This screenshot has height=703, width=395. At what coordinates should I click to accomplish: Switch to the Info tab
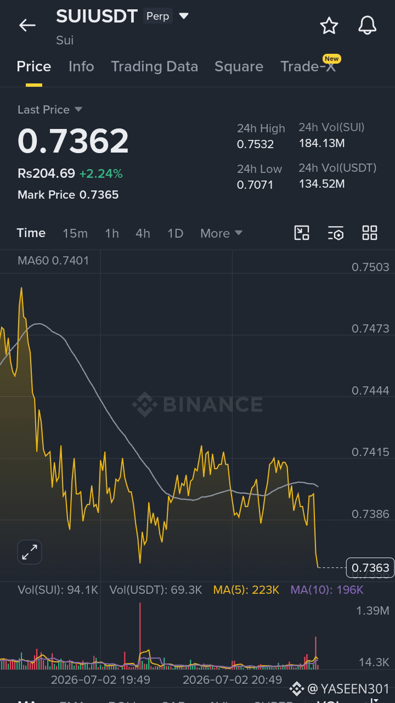[x=81, y=66]
